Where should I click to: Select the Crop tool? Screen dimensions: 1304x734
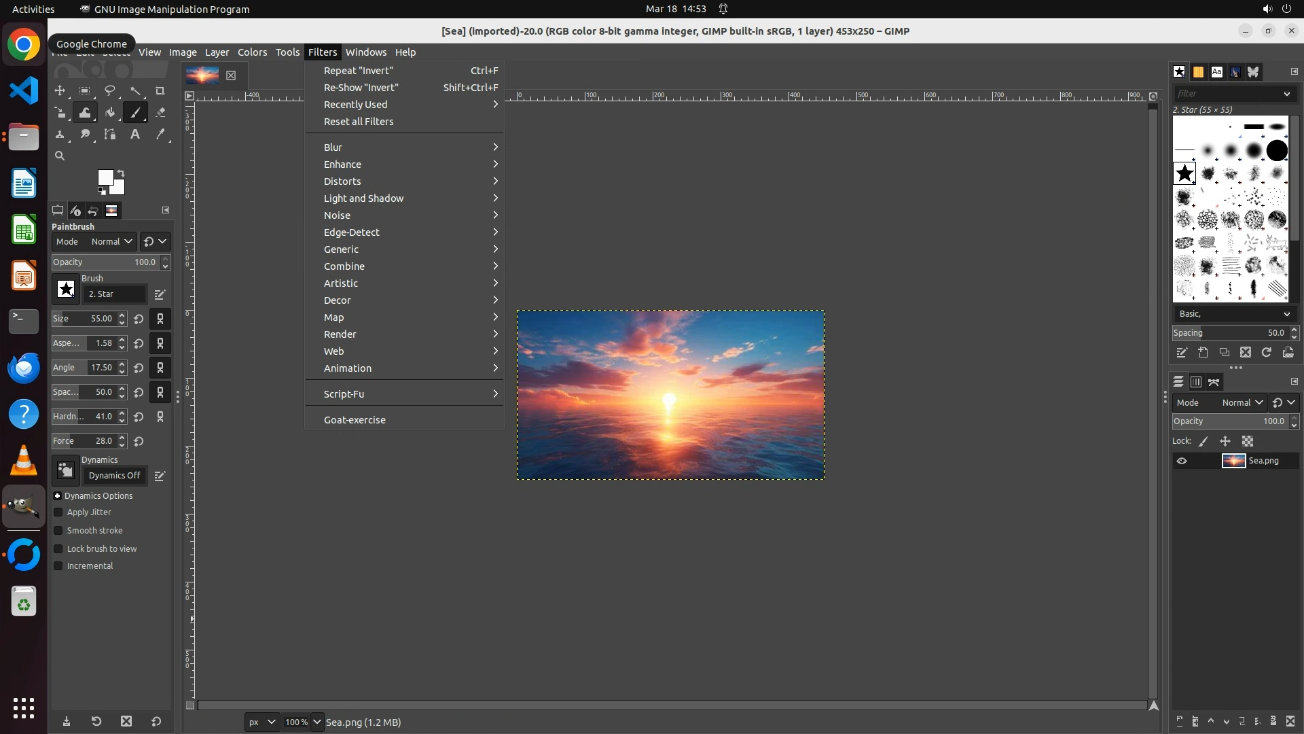pyautogui.click(x=160, y=91)
